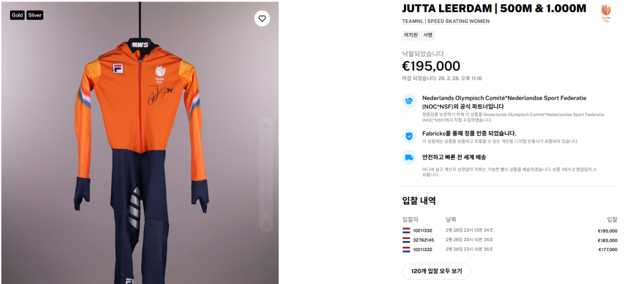Click bidder 10211332 in top bid row
Image resolution: width=628 pixels, height=284 pixels.
(422, 231)
